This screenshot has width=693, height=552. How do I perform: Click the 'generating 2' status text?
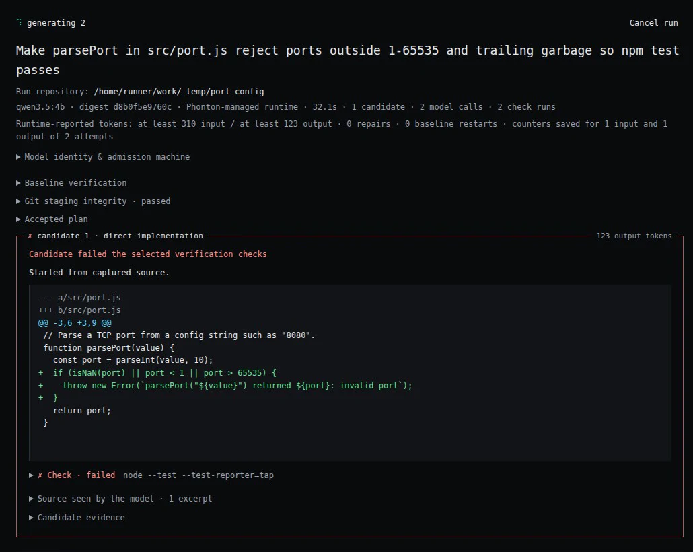tap(56, 23)
